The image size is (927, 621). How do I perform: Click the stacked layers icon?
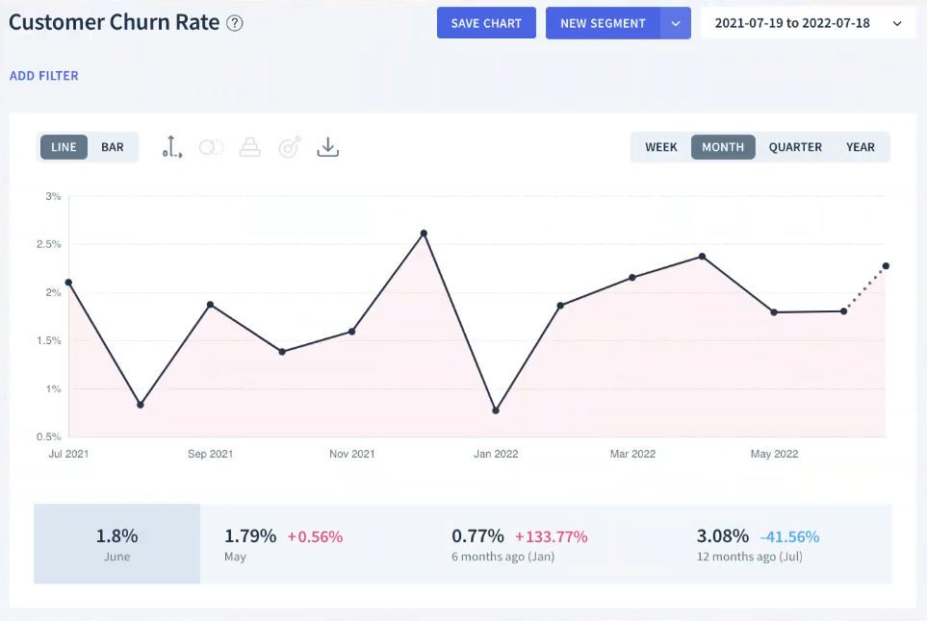250,147
